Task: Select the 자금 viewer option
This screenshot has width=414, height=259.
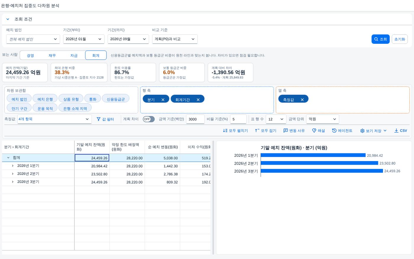Action: pyautogui.click(x=74, y=55)
